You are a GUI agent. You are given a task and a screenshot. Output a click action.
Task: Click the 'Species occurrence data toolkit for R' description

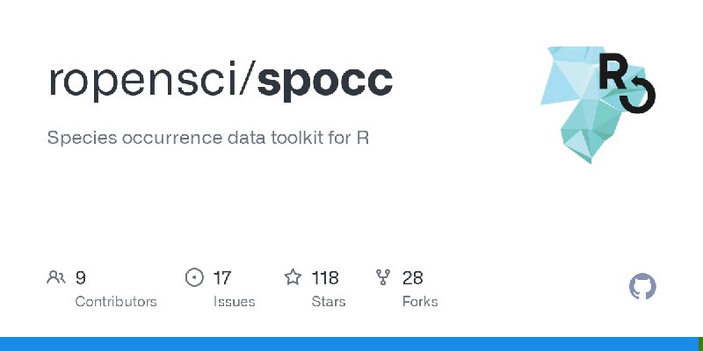click(208, 138)
